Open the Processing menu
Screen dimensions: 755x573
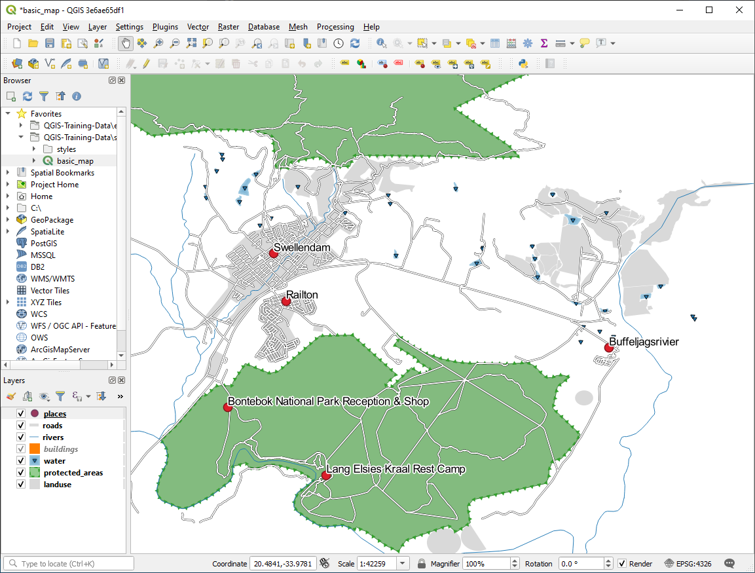tap(335, 27)
